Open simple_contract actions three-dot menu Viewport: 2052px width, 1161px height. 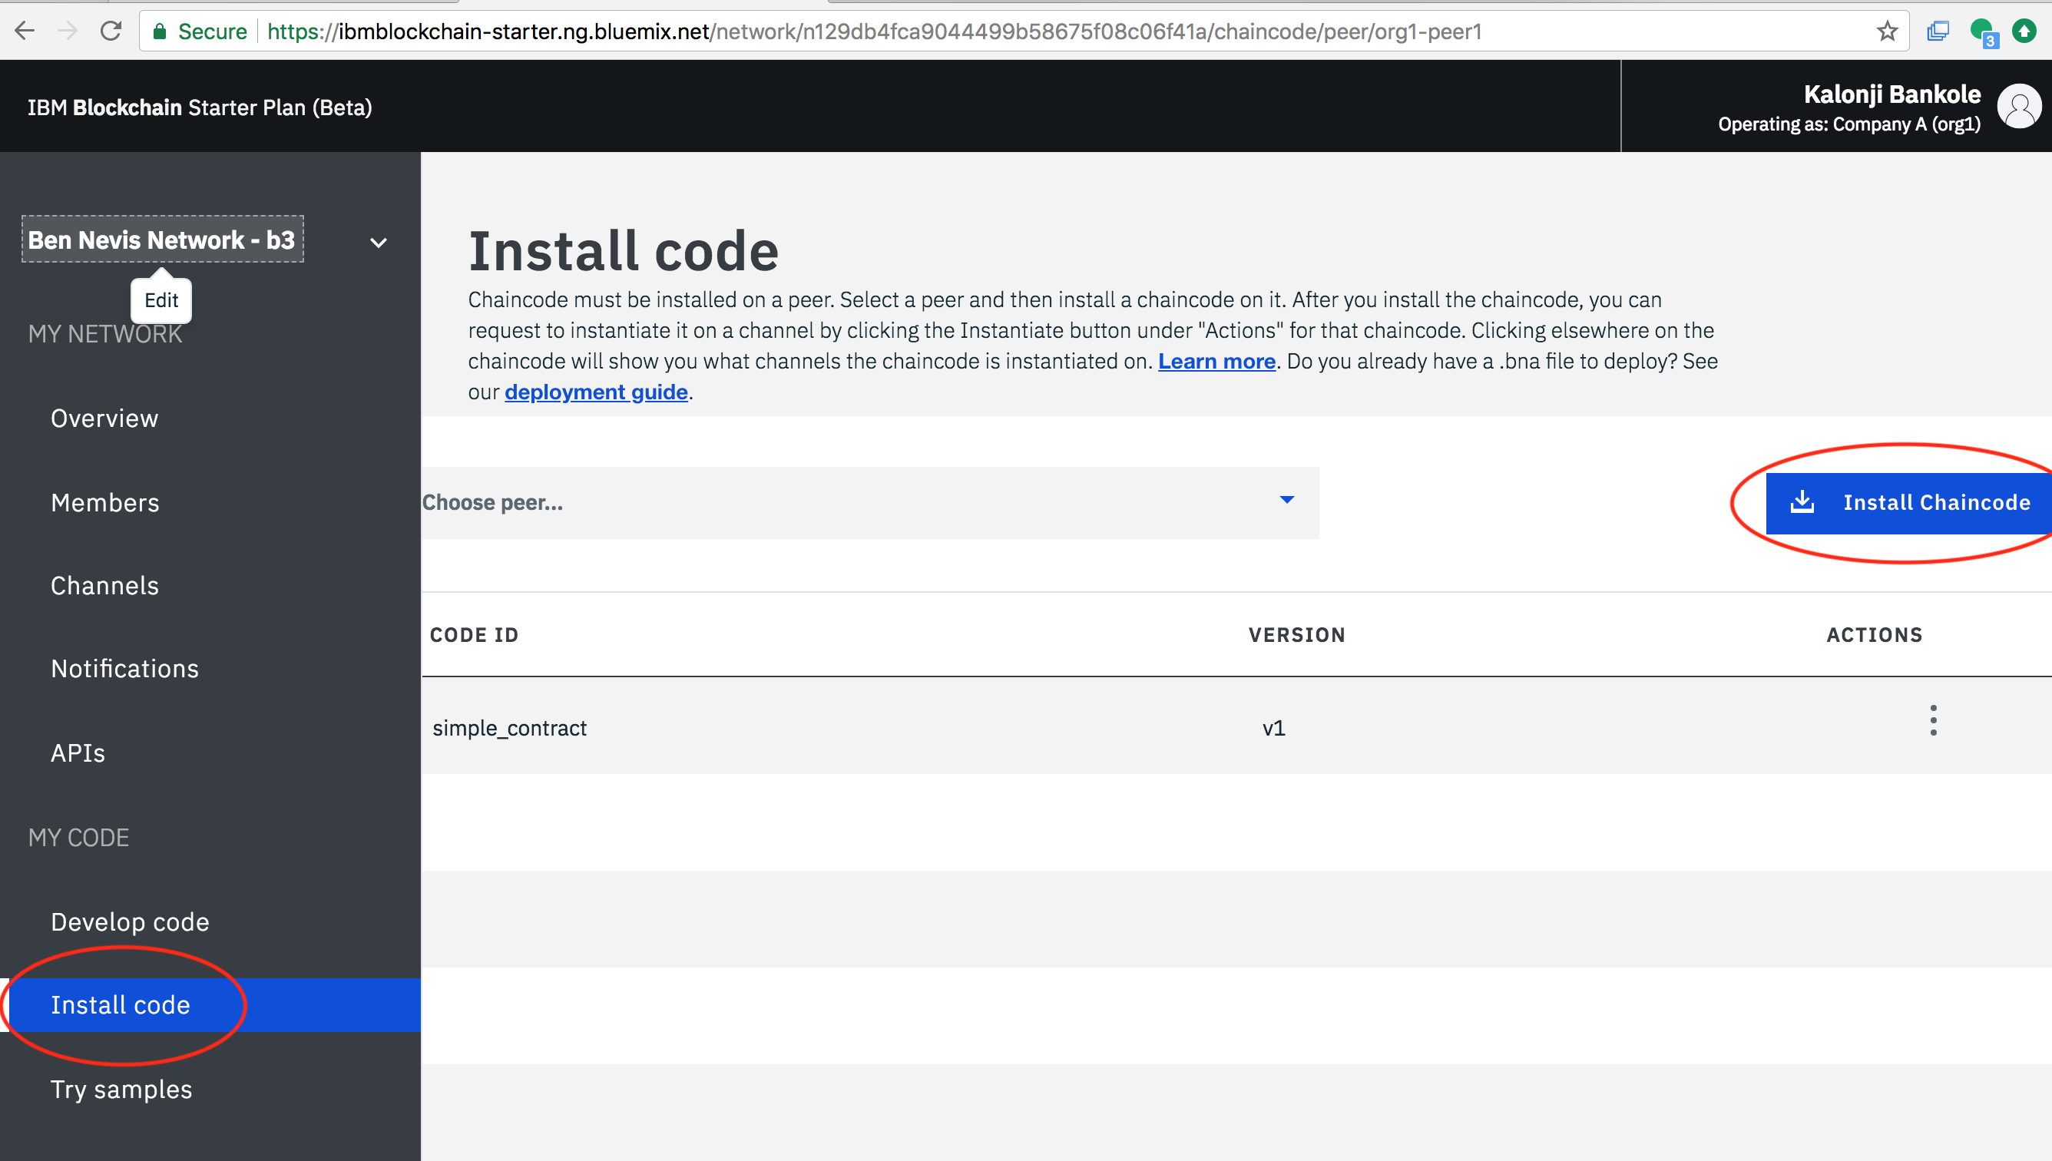tap(1932, 721)
